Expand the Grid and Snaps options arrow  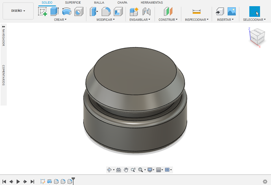coord(163,170)
